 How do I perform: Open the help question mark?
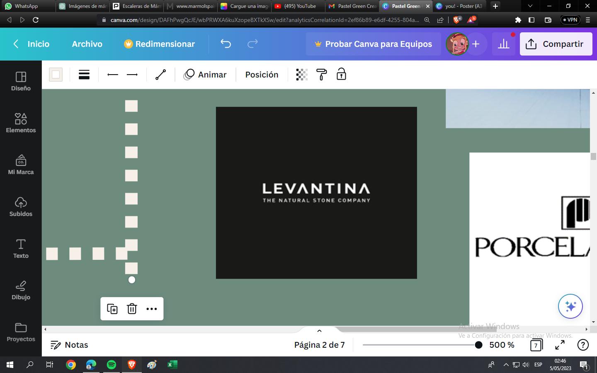(583, 345)
